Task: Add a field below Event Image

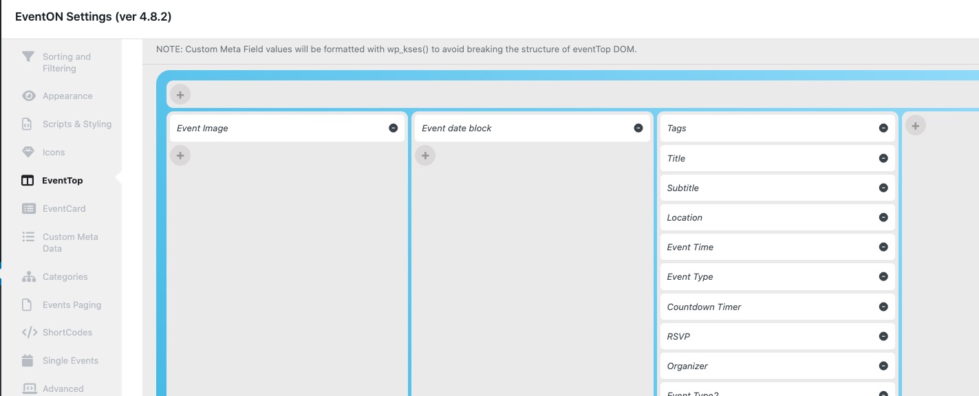Action: point(180,156)
